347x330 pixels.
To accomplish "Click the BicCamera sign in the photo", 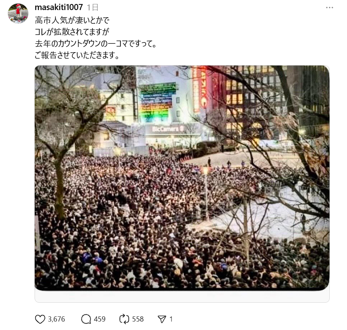I will pos(167,129).
